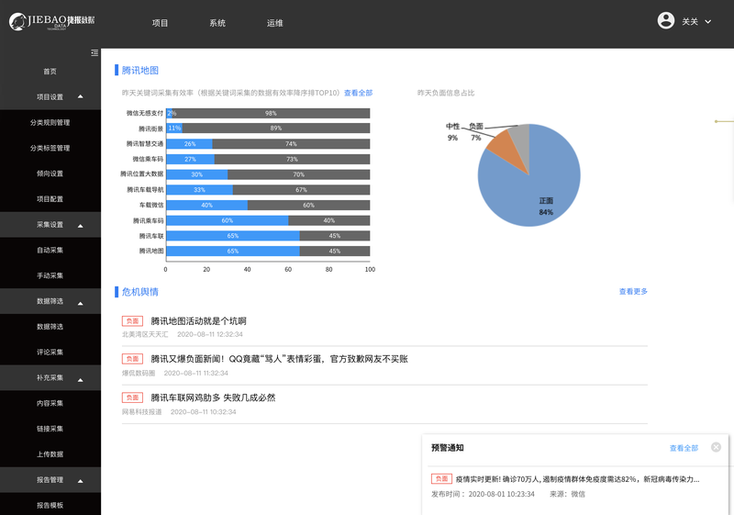Open 手动采集 page
This screenshot has height=515, width=734.
pyautogui.click(x=50, y=275)
